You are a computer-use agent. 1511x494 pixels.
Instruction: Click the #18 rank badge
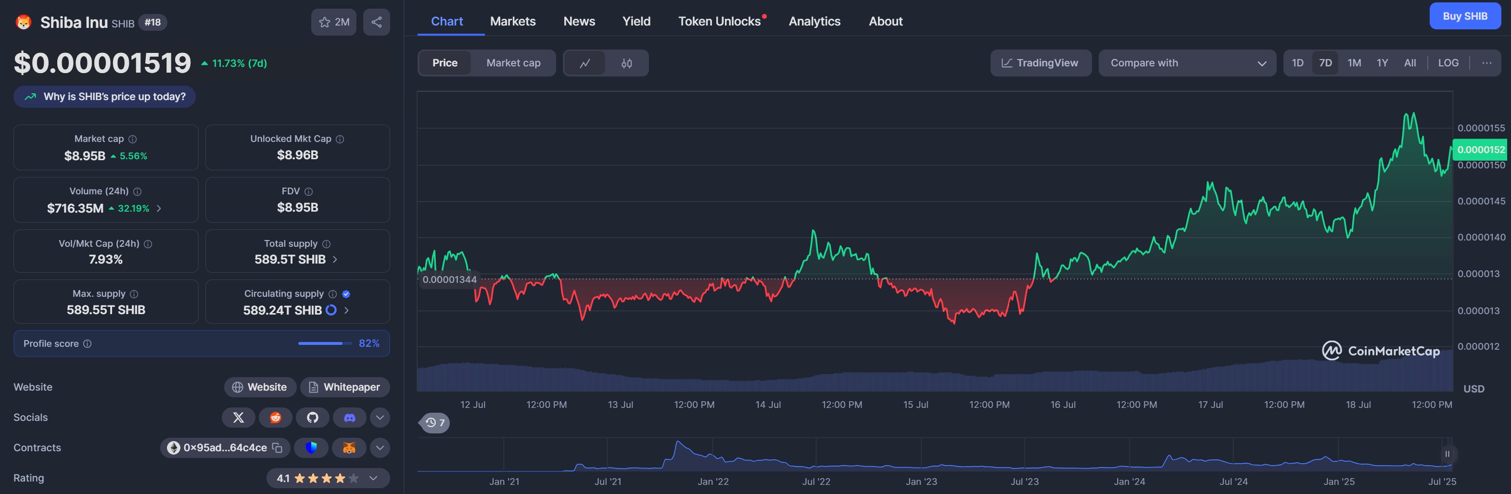(152, 22)
